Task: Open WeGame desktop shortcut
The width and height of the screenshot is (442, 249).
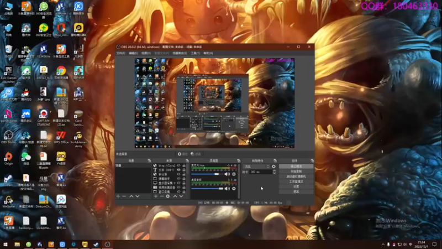Action: tap(8, 201)
